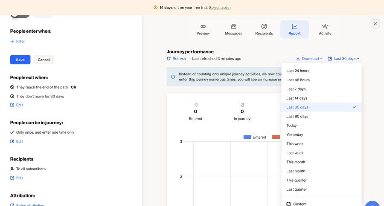The image size is (384, 206).
Task: Select Last 14 days option
Action: (321, 98)
